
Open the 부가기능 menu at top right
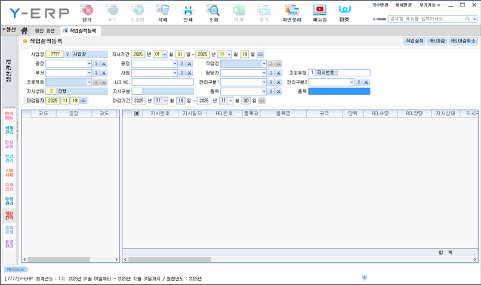coord(430,5)
